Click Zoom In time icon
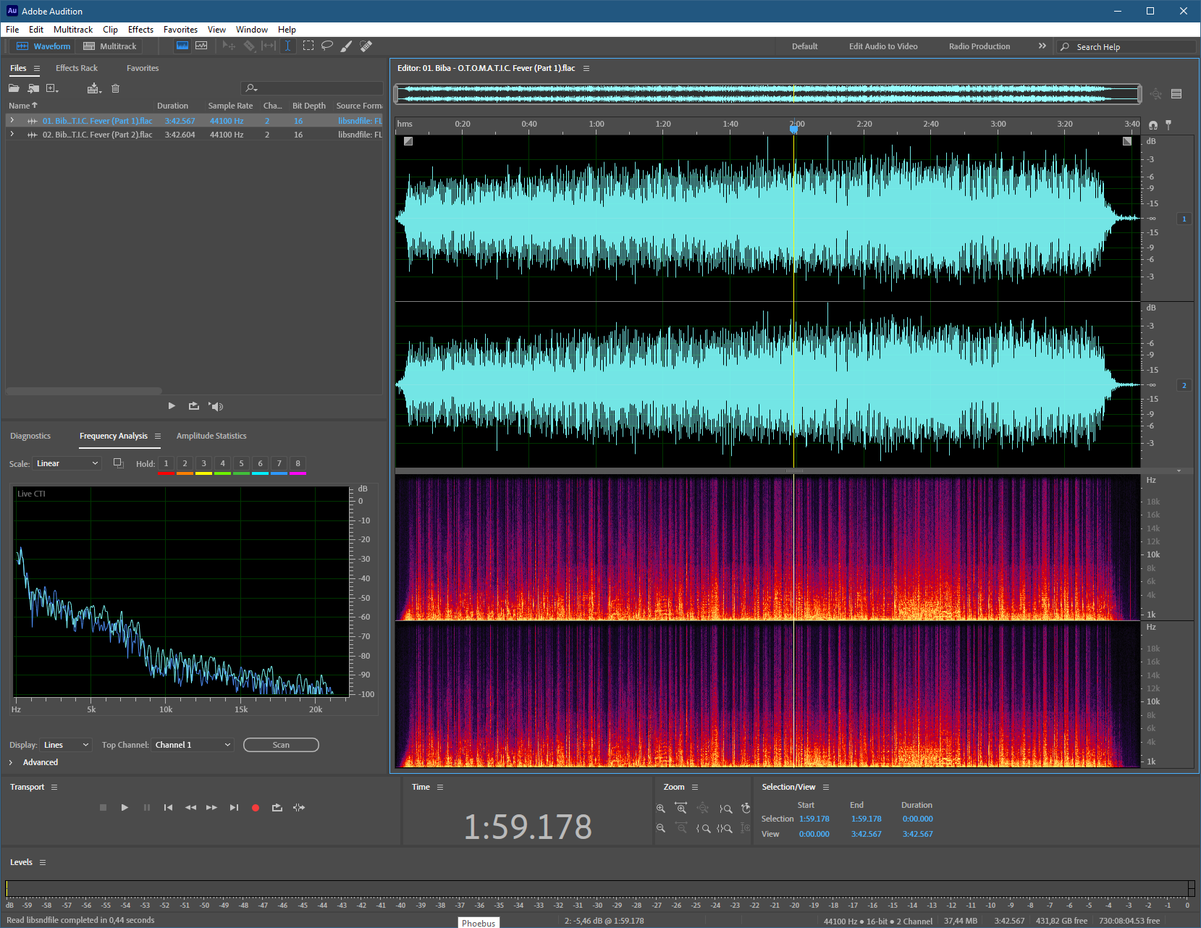Viewport: 1201px width, 928px height. [x=681, y=809]
